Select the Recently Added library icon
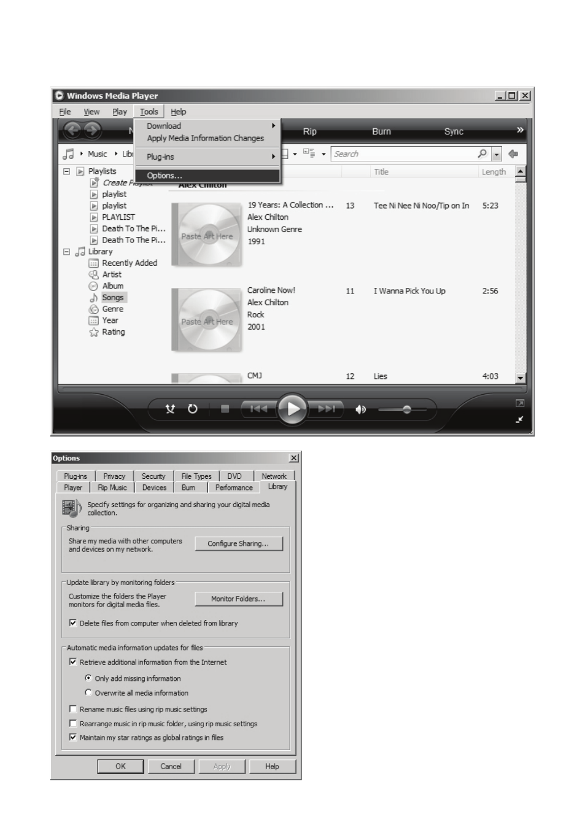The width and height of the screenshot is (585, 830). pyautogui.click(x=93, y=263)
